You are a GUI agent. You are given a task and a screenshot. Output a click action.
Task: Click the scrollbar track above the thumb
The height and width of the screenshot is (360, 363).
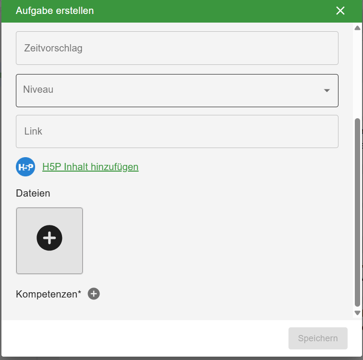(357, 72)
